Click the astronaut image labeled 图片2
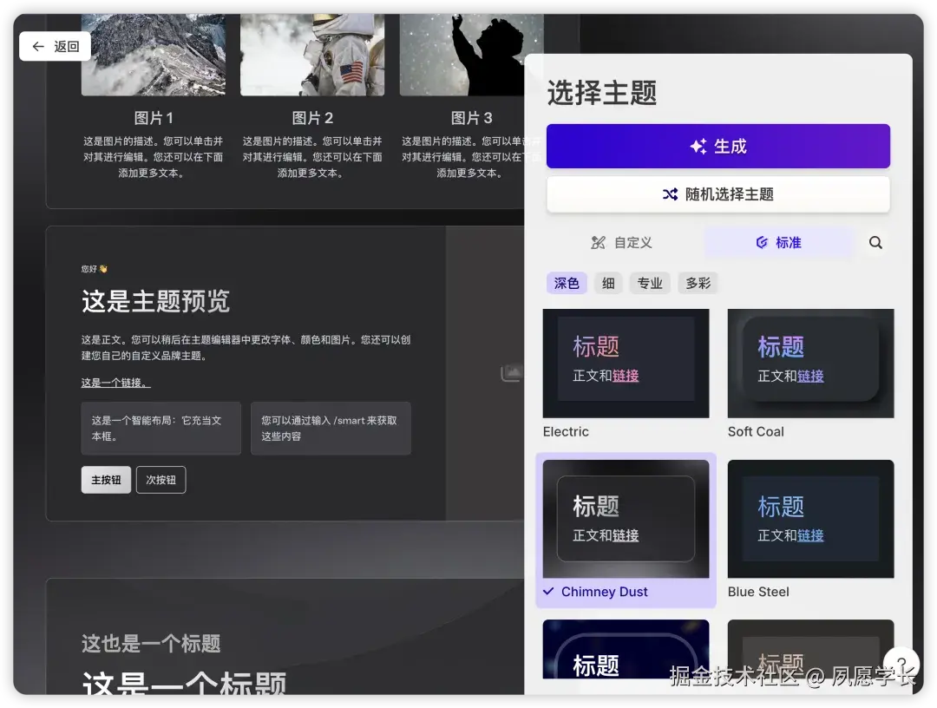Screen dimensions: 937x708 (x=312, y=54)
